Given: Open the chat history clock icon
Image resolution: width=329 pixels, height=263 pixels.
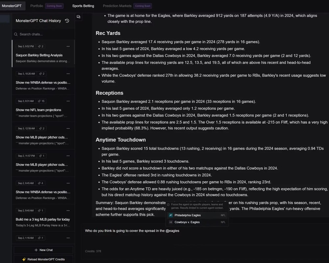Looking at the screenshot, I should (67, 21).
